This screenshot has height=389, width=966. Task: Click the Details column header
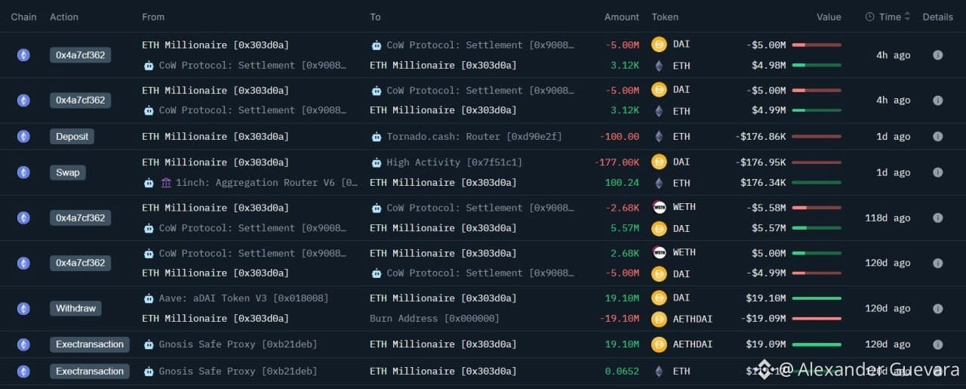click(937, 17)
